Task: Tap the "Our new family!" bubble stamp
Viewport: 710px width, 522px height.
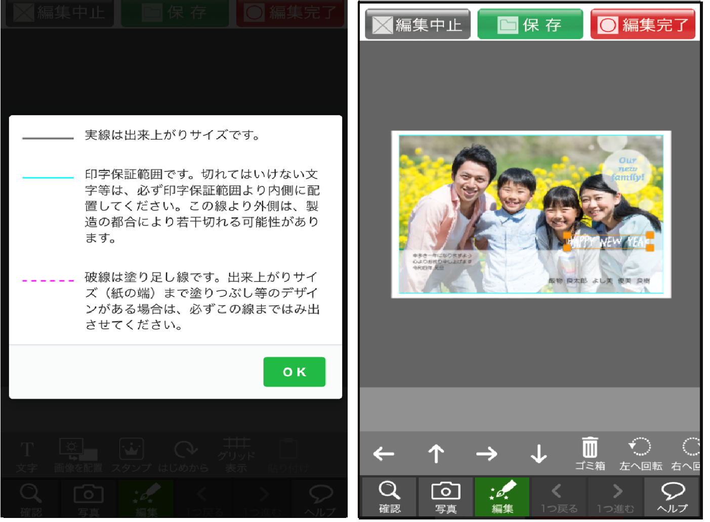Action: click(x=627, y=169)
